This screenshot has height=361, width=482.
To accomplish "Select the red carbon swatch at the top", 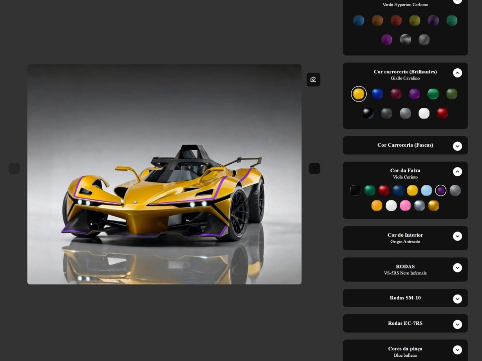I will tap(396, 21).
